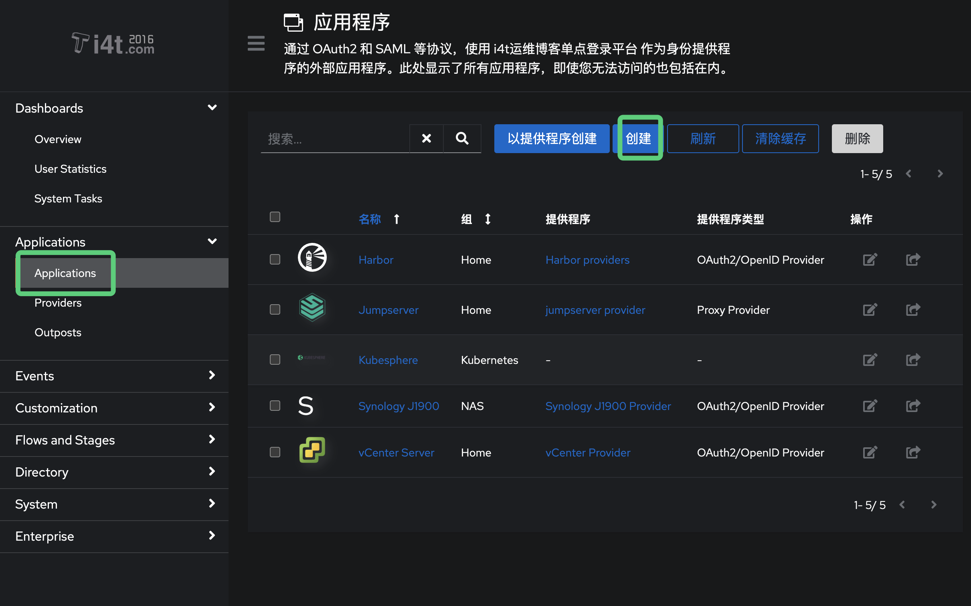This screenshot has height=606, width=971.
Task: Expand the Events section in sidebar
Action: coord(212,376)
